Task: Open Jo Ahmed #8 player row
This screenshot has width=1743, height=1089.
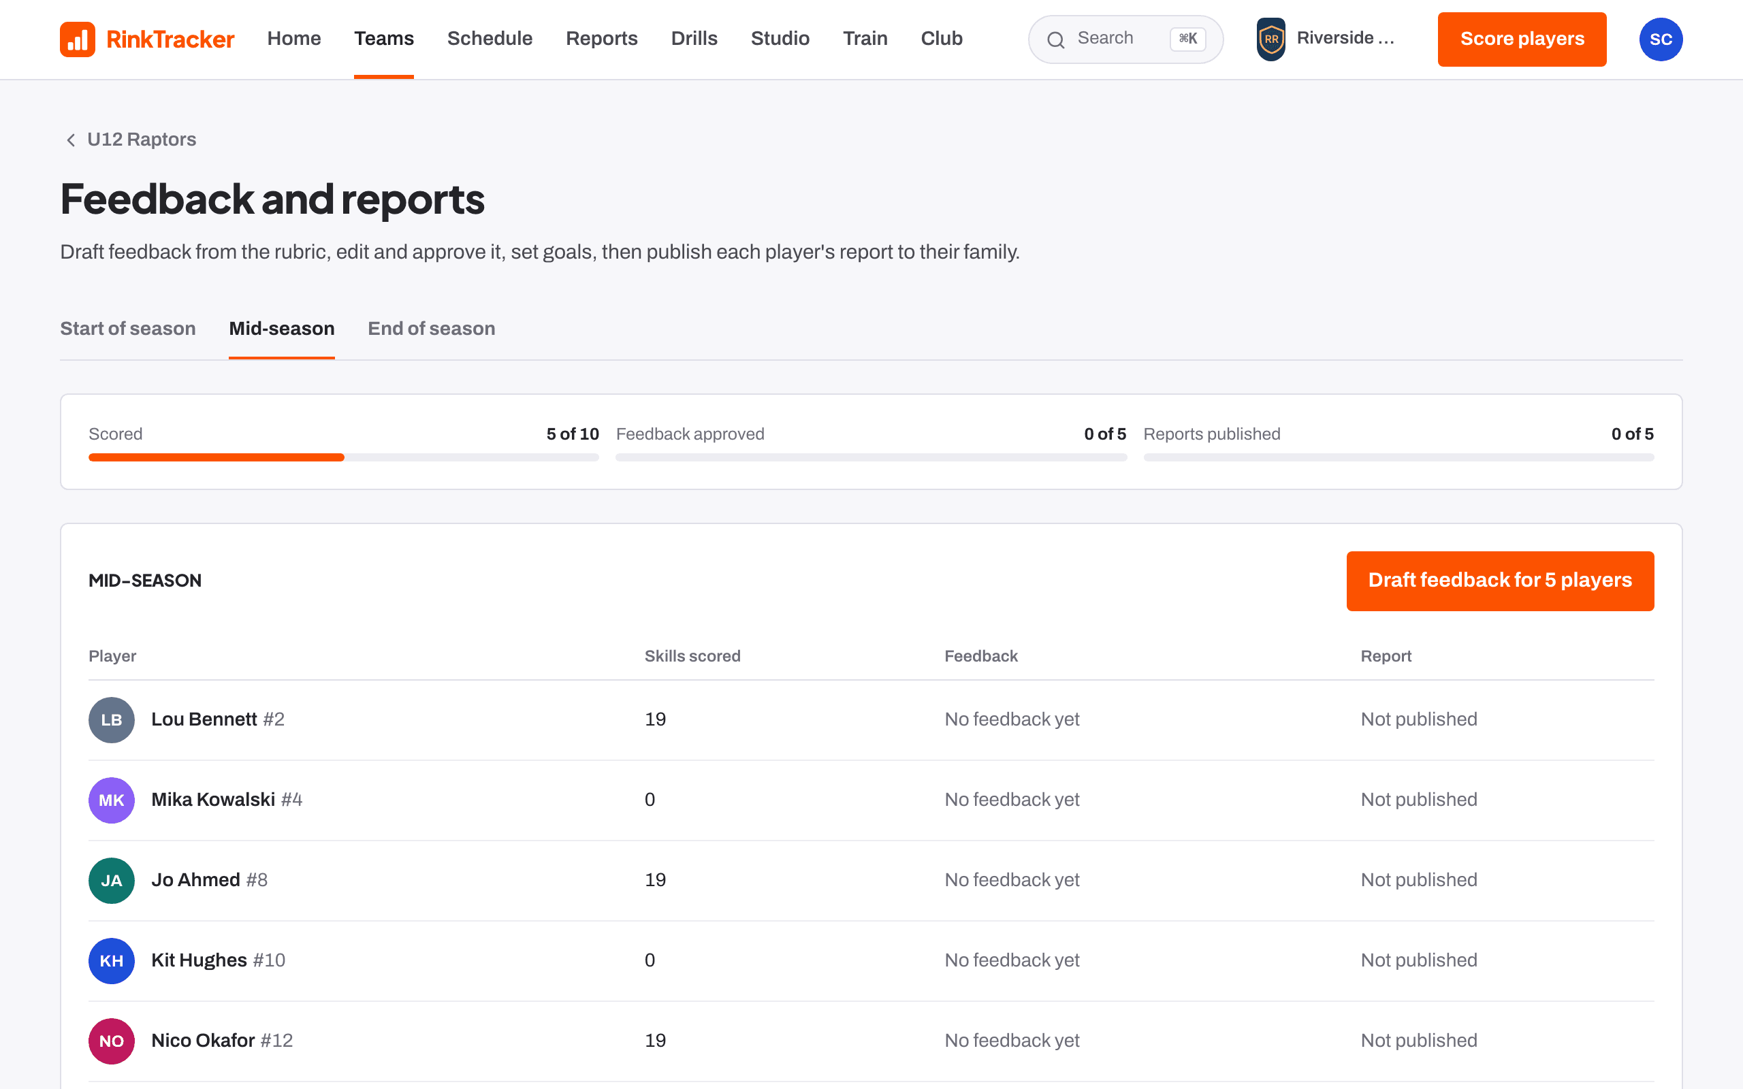Action: 871,880
